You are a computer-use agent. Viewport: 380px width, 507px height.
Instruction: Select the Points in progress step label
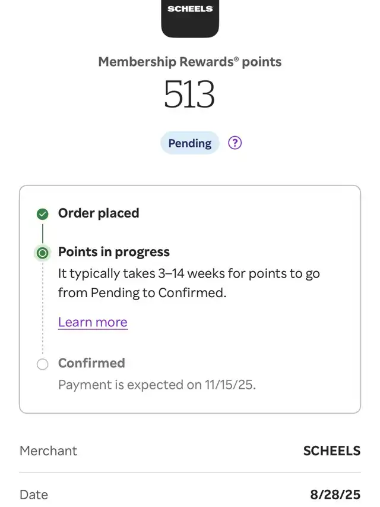click(x=114, y=252)
